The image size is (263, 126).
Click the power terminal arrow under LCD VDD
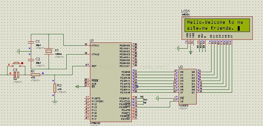coord(190,53)
